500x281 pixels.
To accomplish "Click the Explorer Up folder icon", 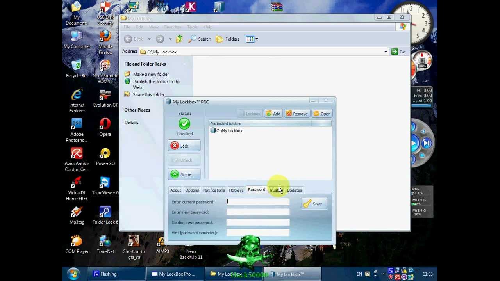I will pyautogui.click(x=179, y=39).
